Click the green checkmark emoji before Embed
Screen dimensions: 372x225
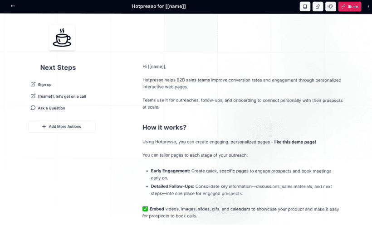(x=145, y=209)
